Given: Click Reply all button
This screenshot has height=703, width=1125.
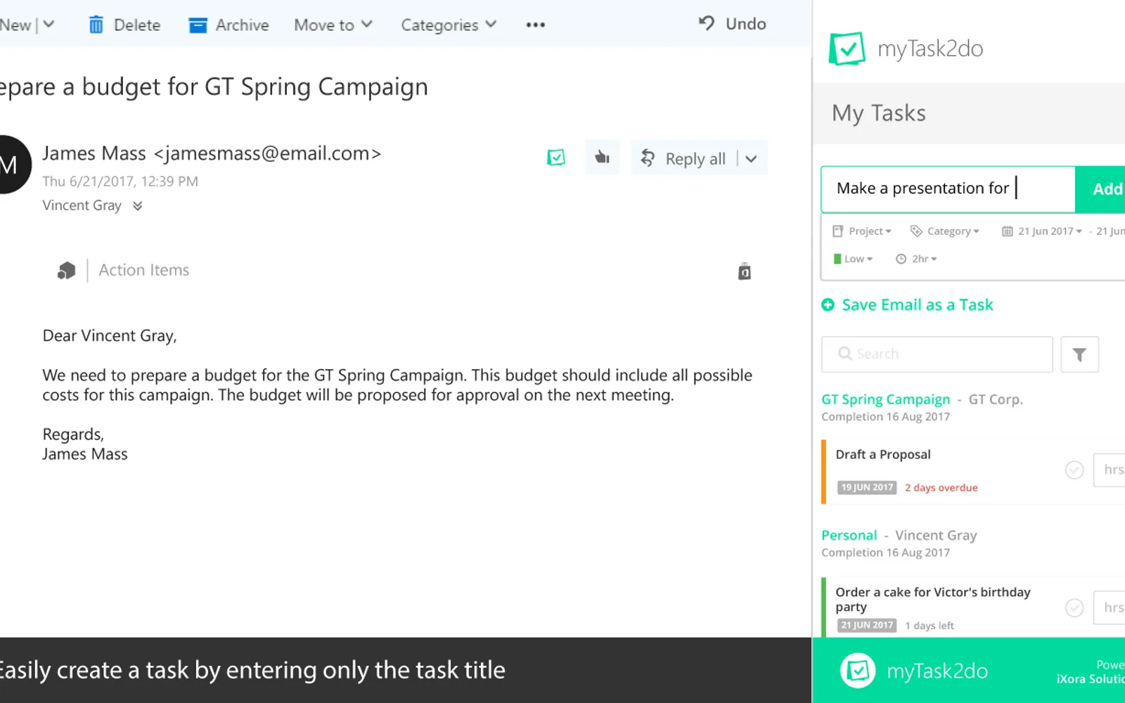Looking at the screenshot, I should coord(683,159).
